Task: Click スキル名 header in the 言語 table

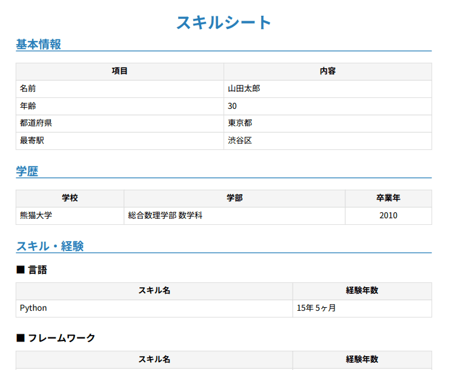Action: click(154, 291)
